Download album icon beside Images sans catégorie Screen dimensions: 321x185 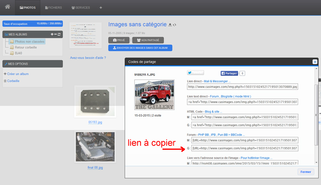[170, 25]
